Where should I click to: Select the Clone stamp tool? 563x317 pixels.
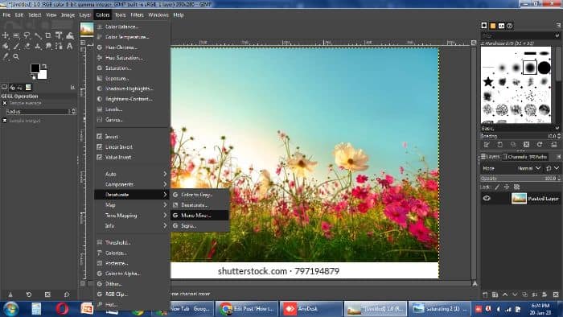[38, 46]
